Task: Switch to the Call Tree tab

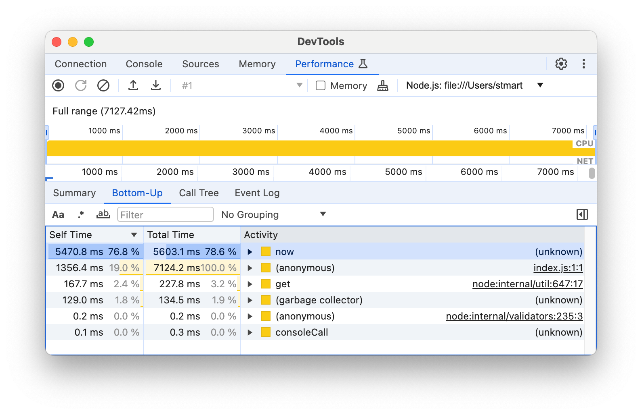Action: click(x=199, y=193)
